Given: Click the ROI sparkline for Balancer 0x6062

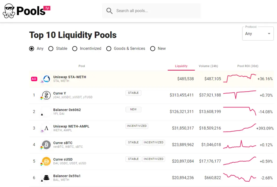Looking at the screenshot, I should (240, 111).
